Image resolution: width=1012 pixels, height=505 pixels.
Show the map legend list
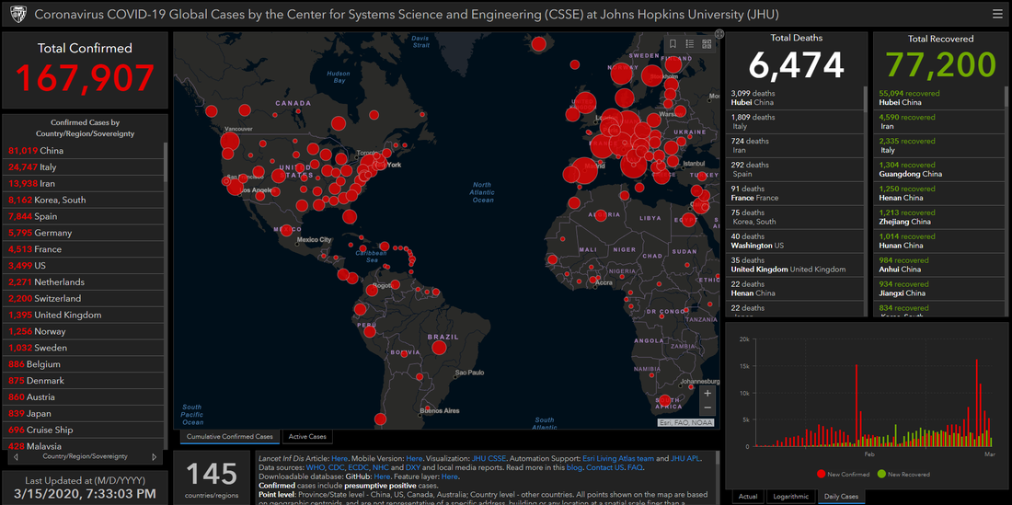click(690, 43)
